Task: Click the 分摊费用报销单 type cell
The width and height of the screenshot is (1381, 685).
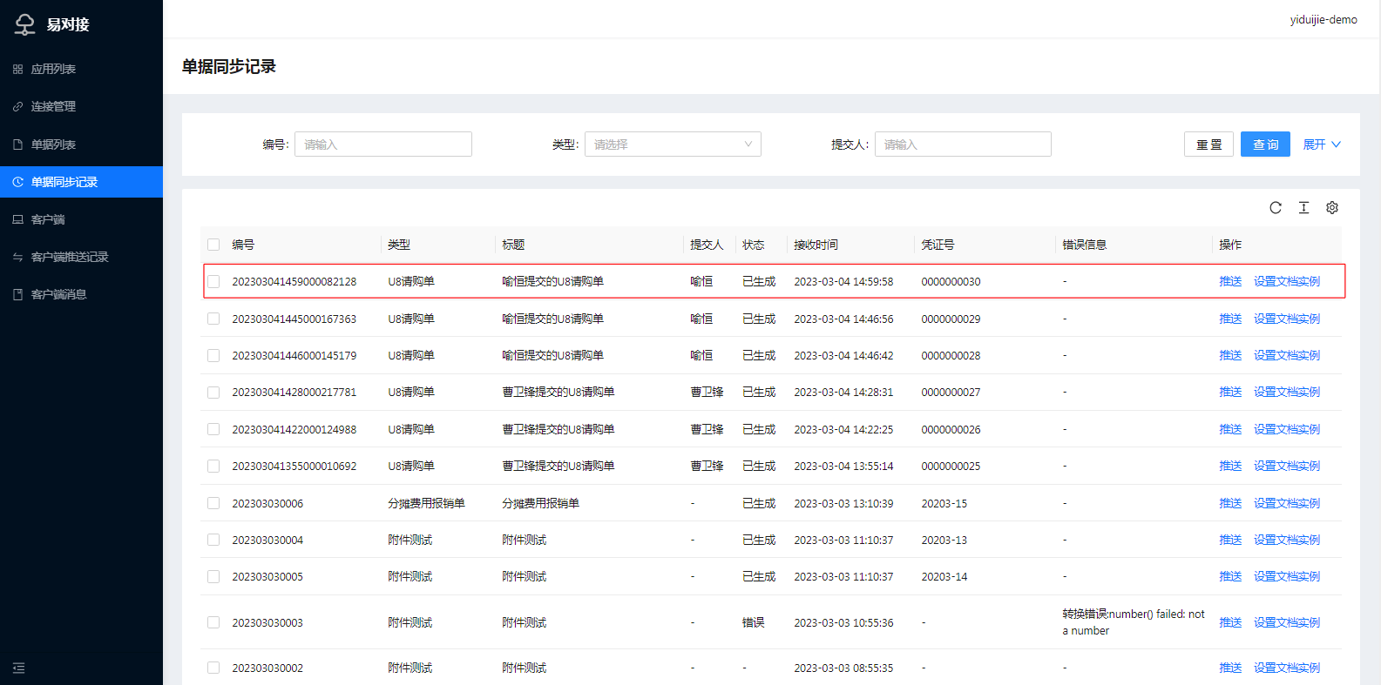Action: point(426,503)
